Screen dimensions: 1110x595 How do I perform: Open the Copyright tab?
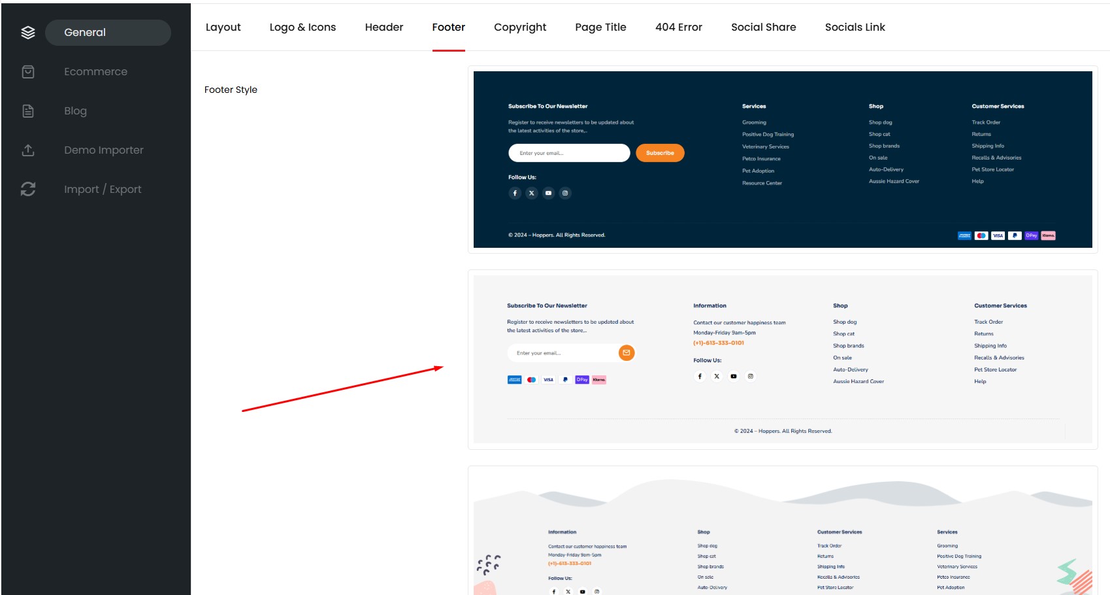(520, 27)
